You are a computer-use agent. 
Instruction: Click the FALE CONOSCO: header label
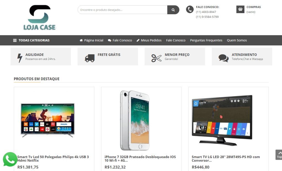point(208,7)
